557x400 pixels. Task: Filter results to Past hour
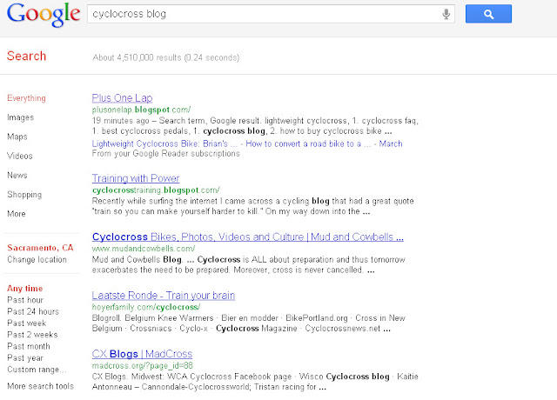(25, 300)
